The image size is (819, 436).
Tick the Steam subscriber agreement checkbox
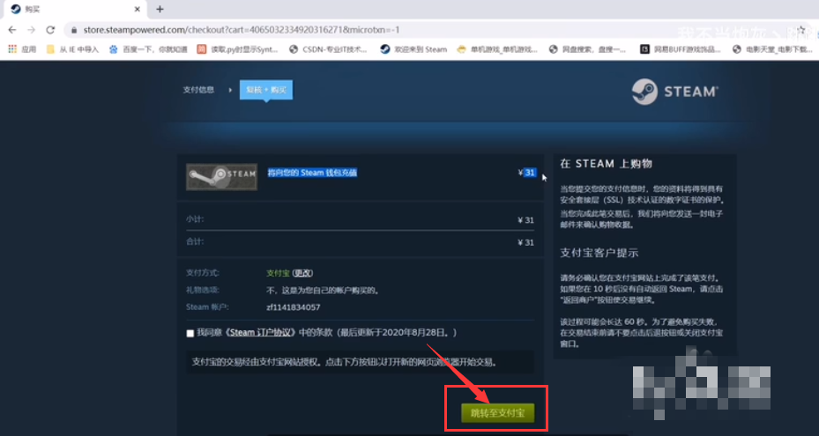point(190,333)
